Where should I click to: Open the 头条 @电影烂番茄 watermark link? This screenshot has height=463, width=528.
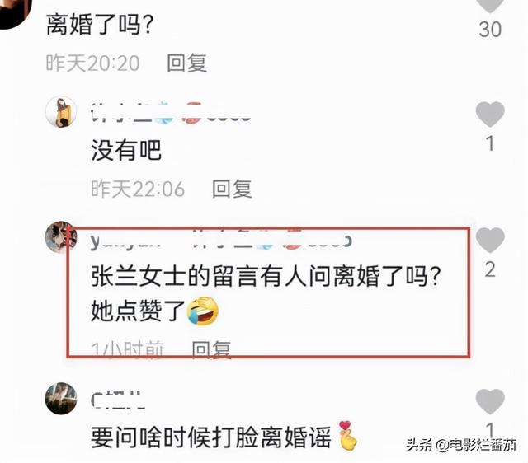coord(461,445)
